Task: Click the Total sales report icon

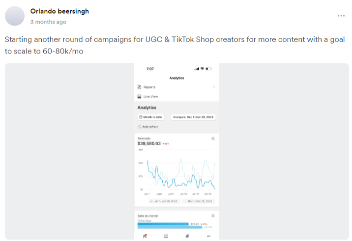Action: (213, 138)
